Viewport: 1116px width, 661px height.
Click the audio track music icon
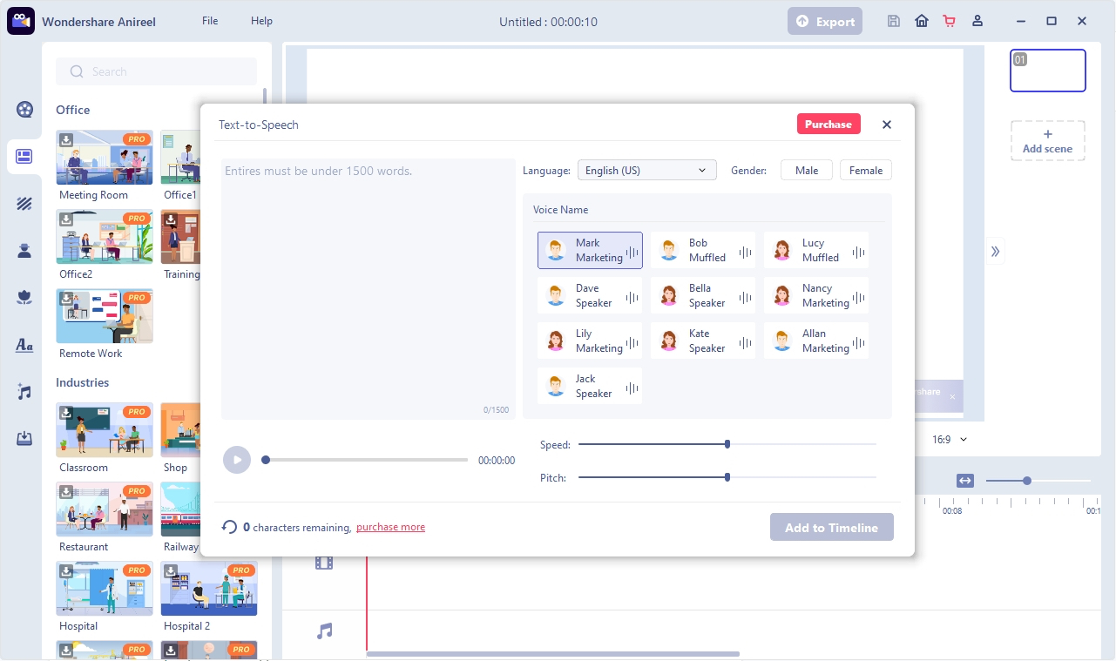(324, 631)
